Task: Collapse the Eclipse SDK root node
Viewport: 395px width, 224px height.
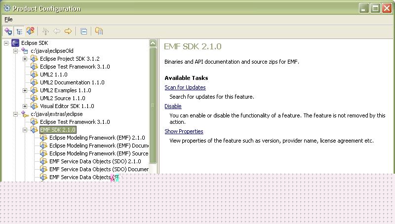Action: (x=6, y=43)
